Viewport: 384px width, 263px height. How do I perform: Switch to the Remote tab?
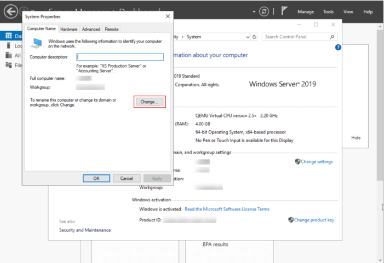click(112, 30)
